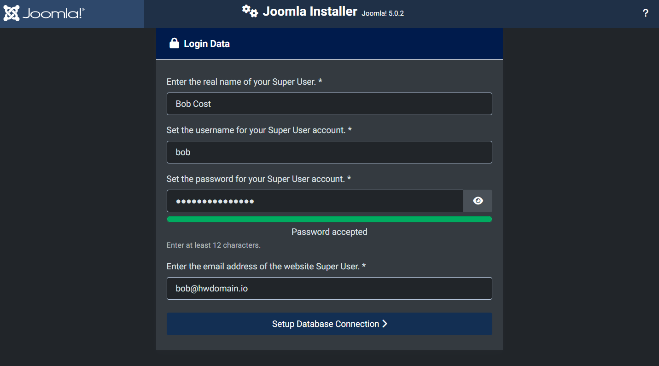Click the padlock icon in Login Data header
This screenshot has height=366, width=659.
click(x=174, y=43)
